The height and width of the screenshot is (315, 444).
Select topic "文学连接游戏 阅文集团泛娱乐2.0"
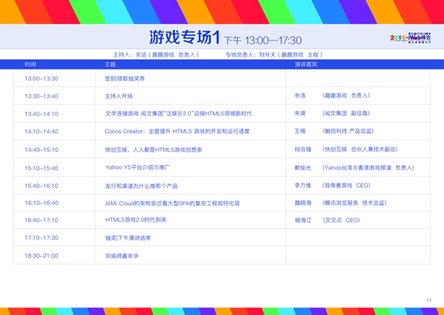[178, 114]
